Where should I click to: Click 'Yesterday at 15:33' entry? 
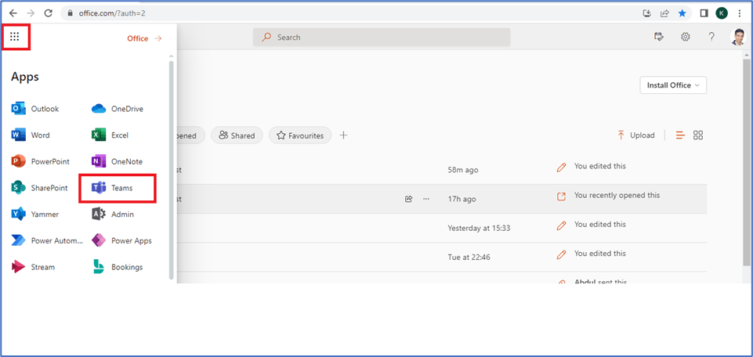click(x=479, y=228)
